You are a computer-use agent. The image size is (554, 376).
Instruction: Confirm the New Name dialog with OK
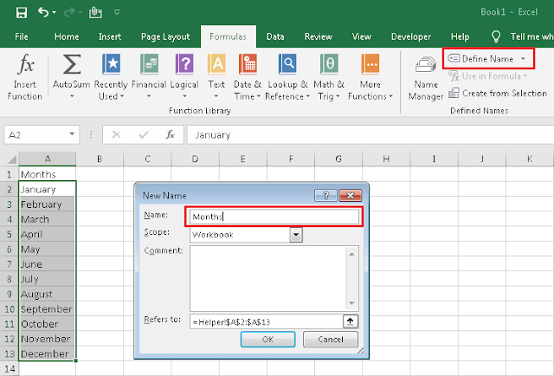267,340
